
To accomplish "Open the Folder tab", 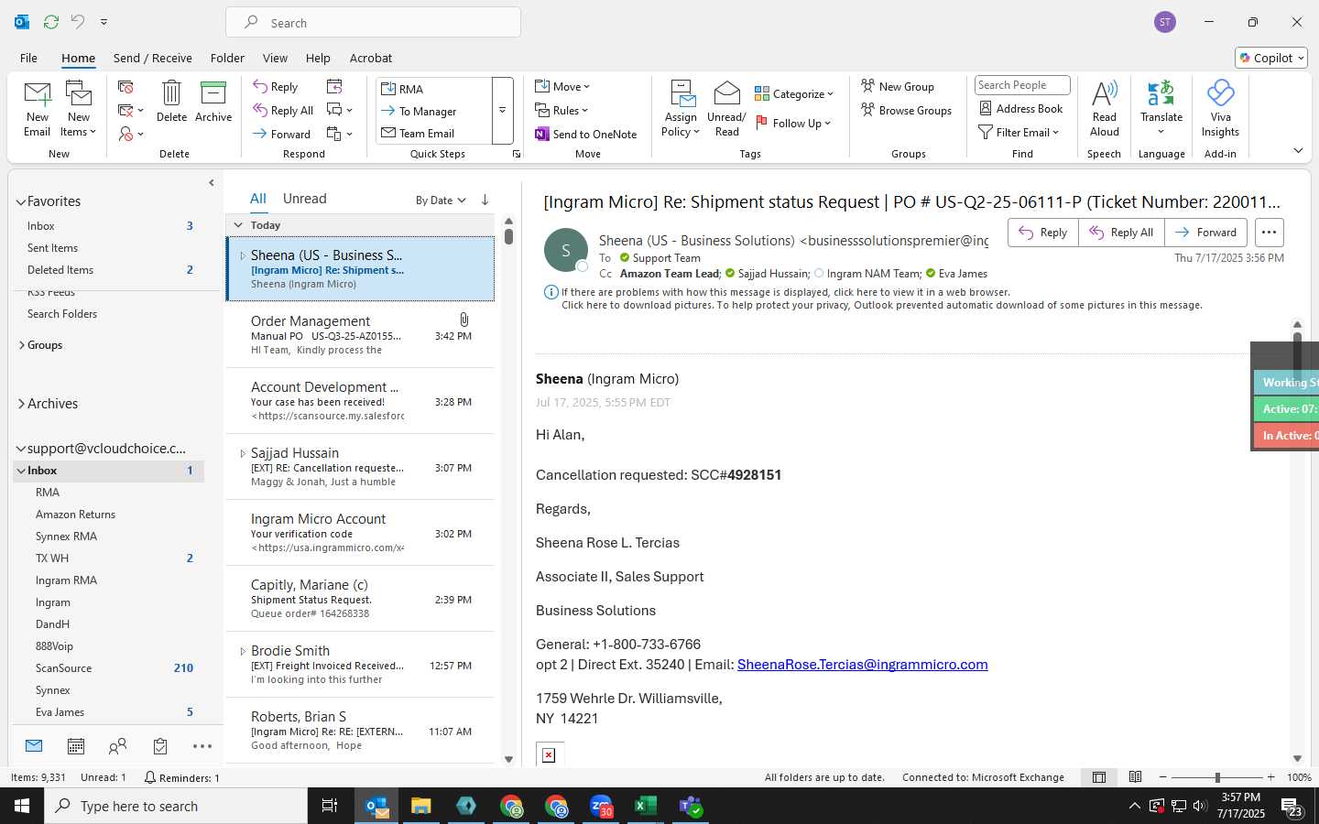I will 227,58.
